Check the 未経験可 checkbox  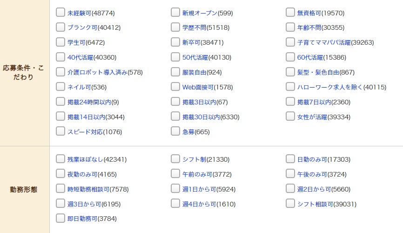click(x=60, y=13)
